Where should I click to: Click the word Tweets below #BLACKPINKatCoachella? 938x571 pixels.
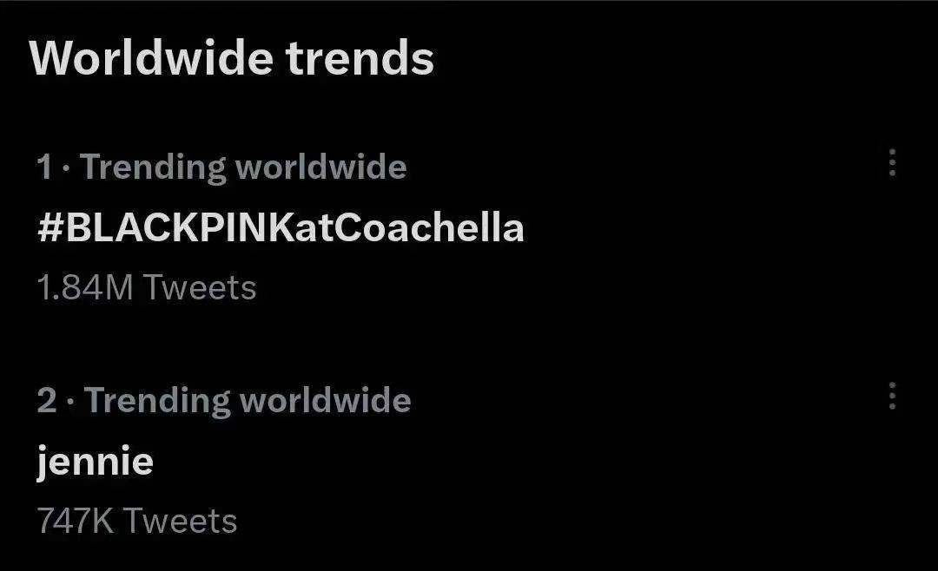click(x=200, y=287)
